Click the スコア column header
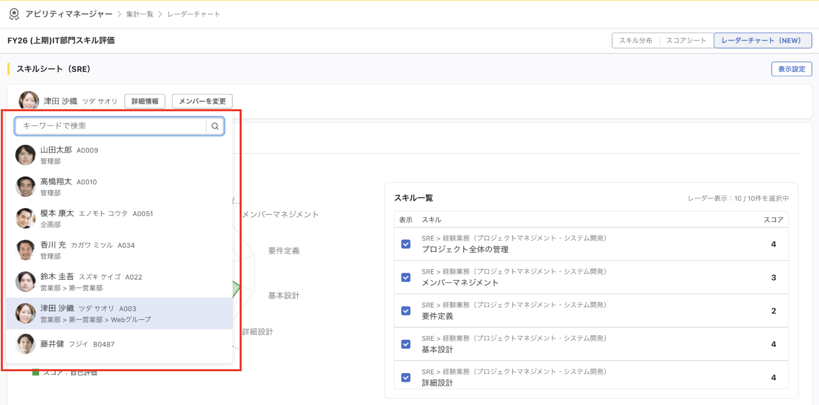819x405 pixels. (x=773, y=220)
